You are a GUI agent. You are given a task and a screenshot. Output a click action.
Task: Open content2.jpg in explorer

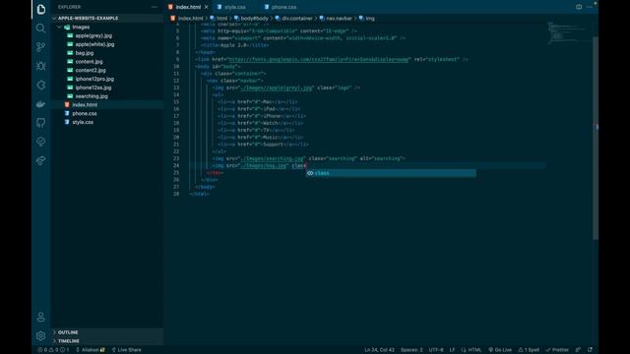91,70
